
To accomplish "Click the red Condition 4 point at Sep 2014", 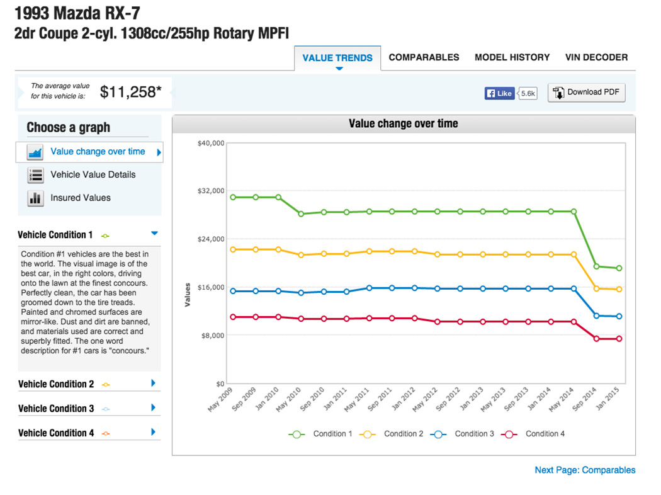I will pos(597,339).
